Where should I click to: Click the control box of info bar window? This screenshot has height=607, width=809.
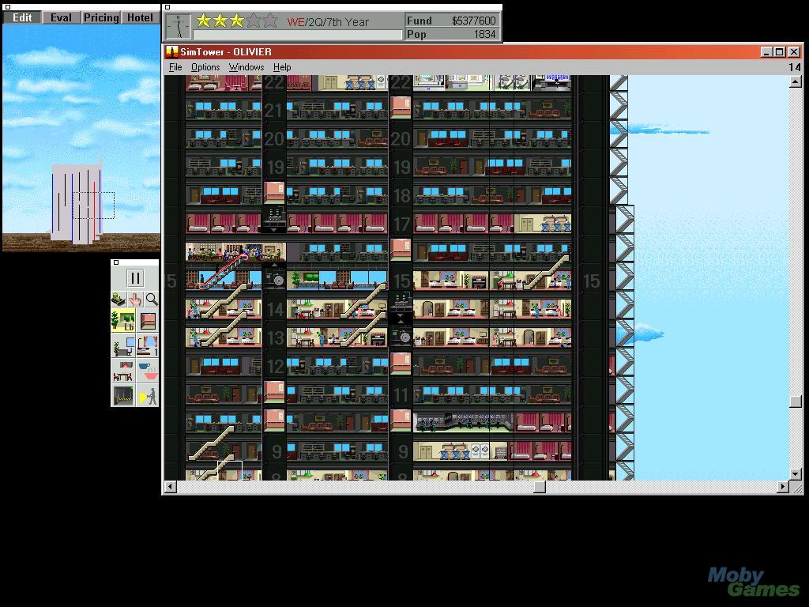167,7
